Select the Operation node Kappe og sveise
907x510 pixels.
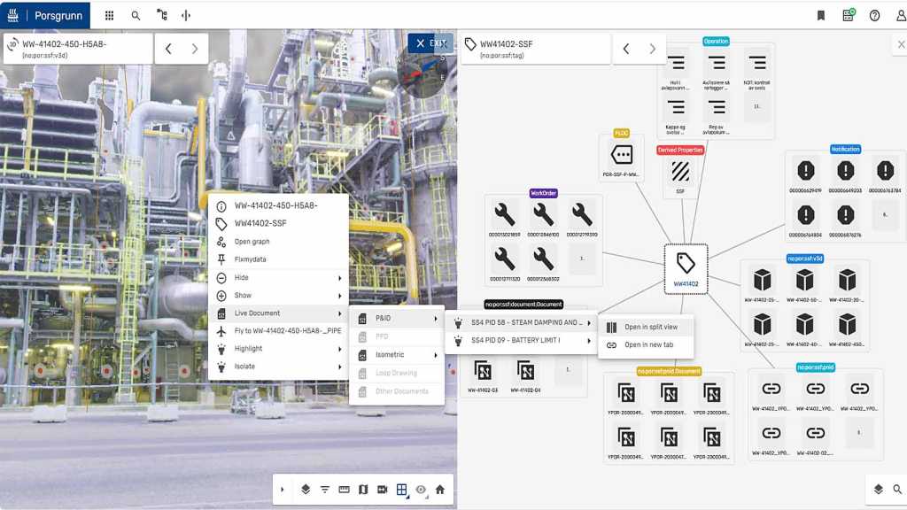pos(676,115)
